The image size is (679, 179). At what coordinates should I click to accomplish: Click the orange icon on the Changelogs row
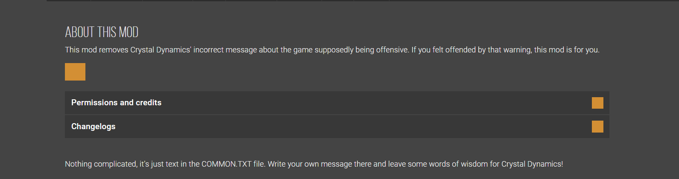point(597,127)
